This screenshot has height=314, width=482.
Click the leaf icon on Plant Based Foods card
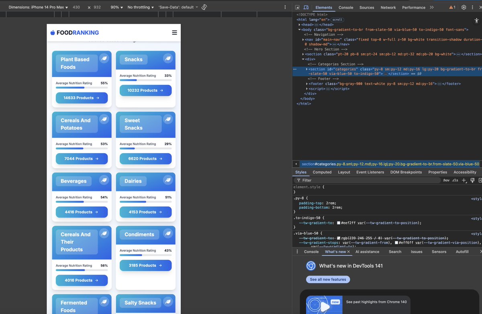(104, 58)
